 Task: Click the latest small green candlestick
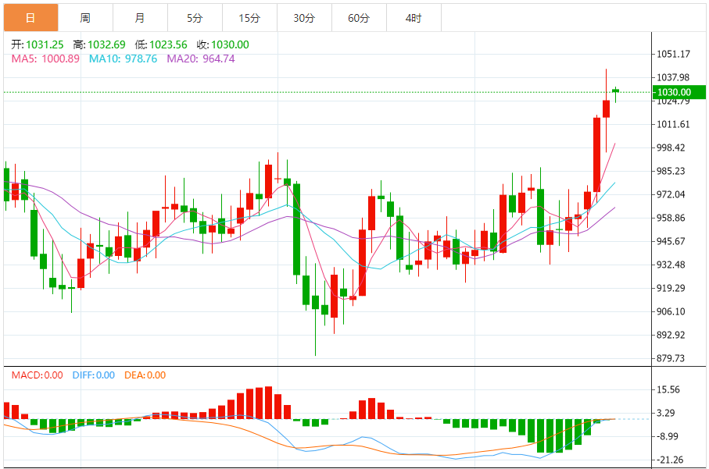point(615,91)
